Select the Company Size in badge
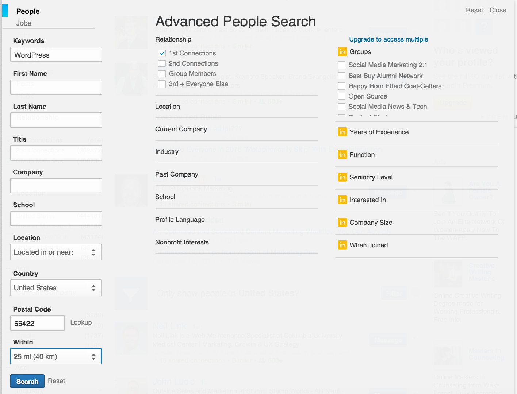Screen dimensions: 517x394 [342, 222]
